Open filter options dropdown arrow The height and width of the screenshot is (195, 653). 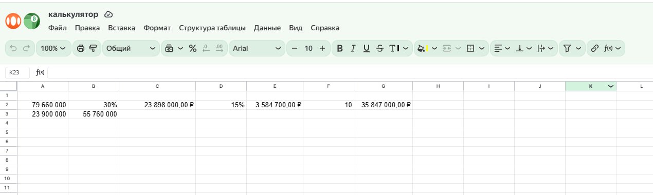coord(578,48)
